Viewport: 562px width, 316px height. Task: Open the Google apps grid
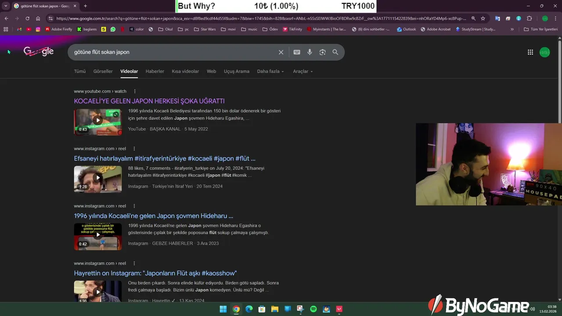pyautogui.click(x=530, y=52)
